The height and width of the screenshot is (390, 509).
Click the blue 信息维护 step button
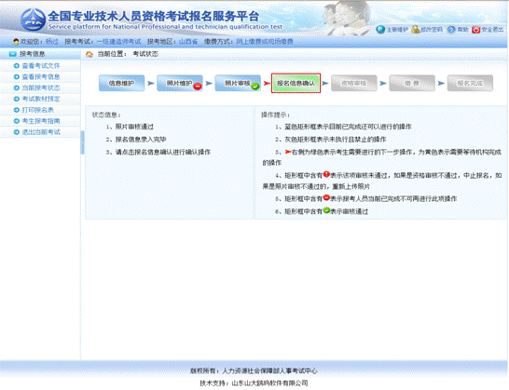point(121,84)
